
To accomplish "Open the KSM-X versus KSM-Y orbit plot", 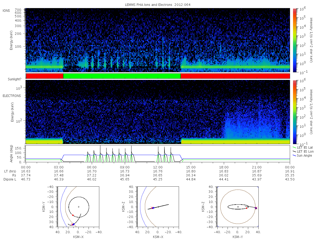I will [x=78, y=207].
